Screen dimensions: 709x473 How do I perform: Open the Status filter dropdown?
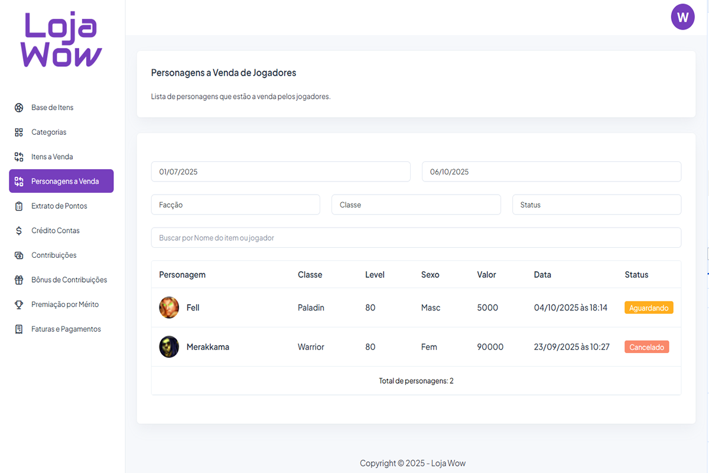coord(596,205)
